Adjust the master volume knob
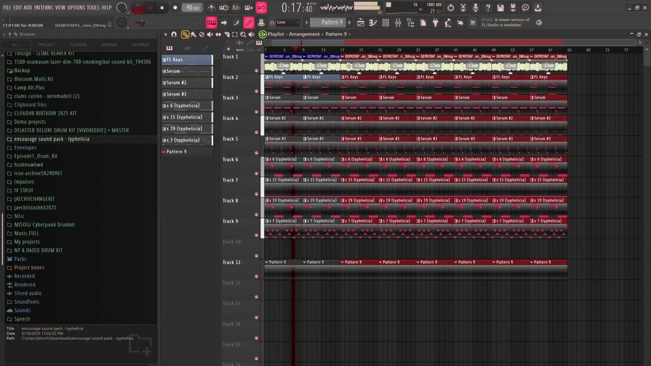This screenshot has width=651, height=366. point(122,8)
